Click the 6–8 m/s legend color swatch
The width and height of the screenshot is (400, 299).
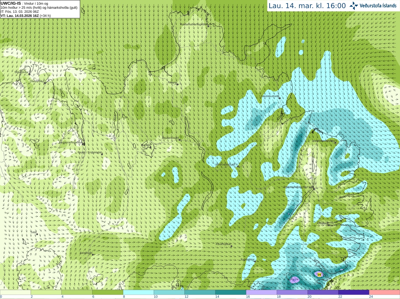(x=107, y=292)
